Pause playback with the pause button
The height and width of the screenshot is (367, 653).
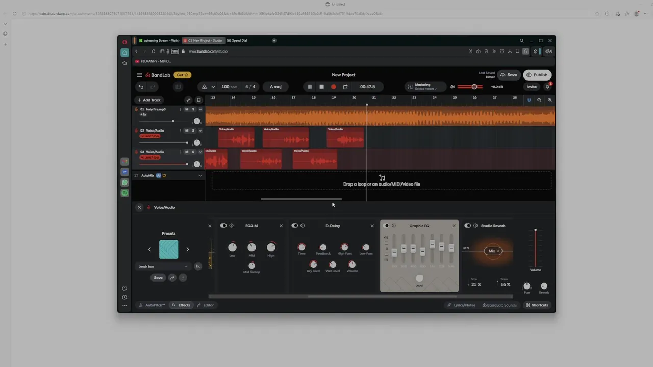pyautogui.click(x=310, y=87)
